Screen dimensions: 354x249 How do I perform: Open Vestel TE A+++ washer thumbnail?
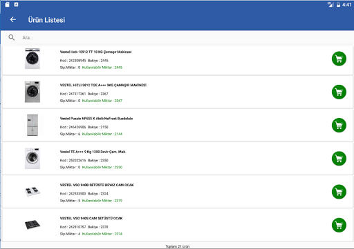32,159
